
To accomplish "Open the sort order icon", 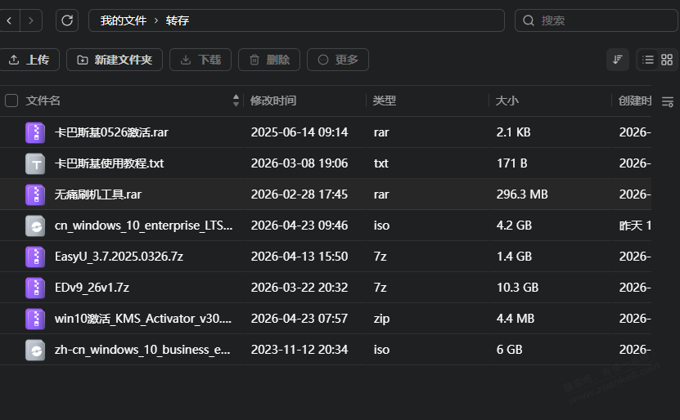I will [x=618, y=60].
